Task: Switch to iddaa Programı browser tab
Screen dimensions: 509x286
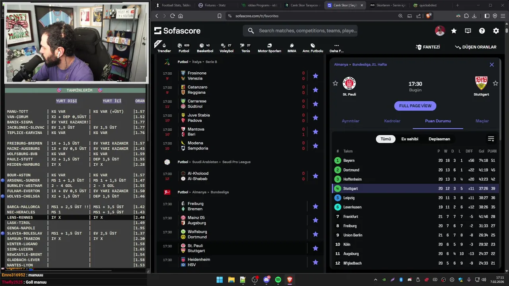Action: [x=259, y=5]
